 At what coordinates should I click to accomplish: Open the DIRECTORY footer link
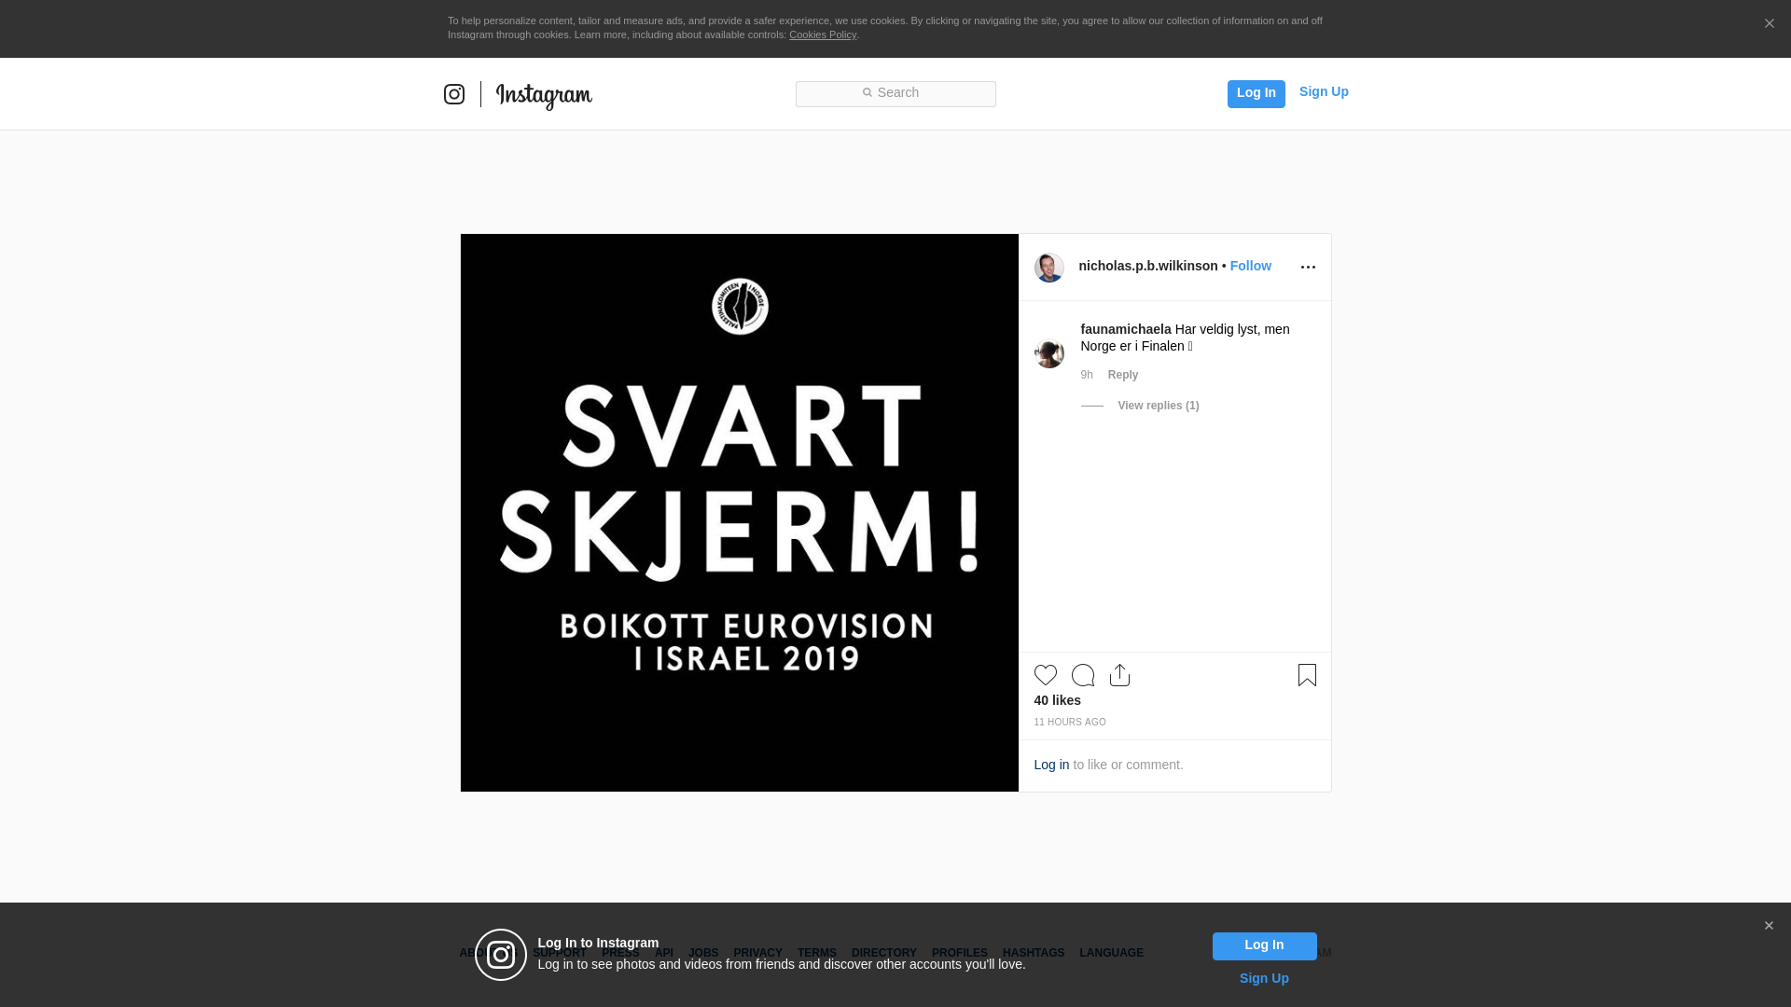884,953
